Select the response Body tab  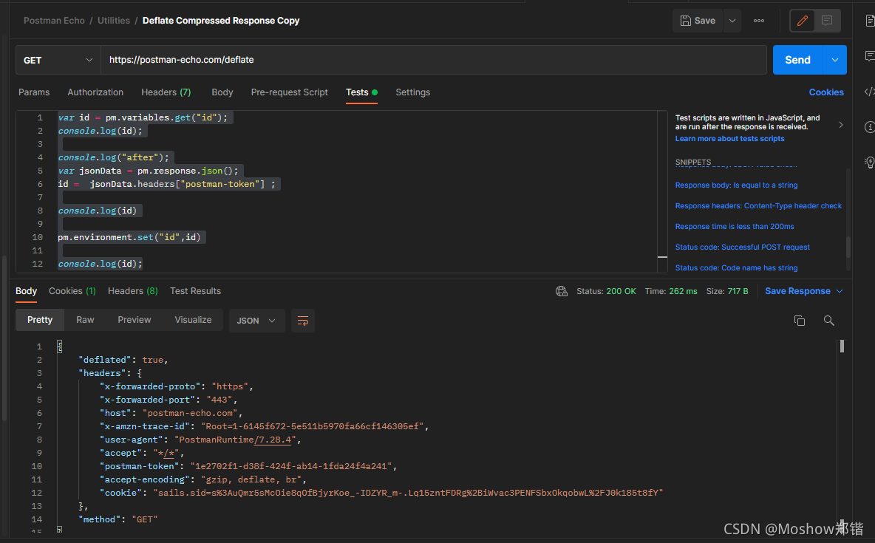click(26, 291)
